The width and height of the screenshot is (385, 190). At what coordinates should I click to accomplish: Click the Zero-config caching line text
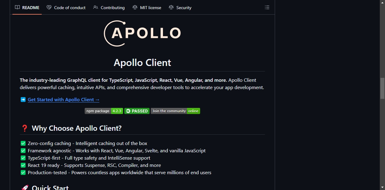[87, 143]
